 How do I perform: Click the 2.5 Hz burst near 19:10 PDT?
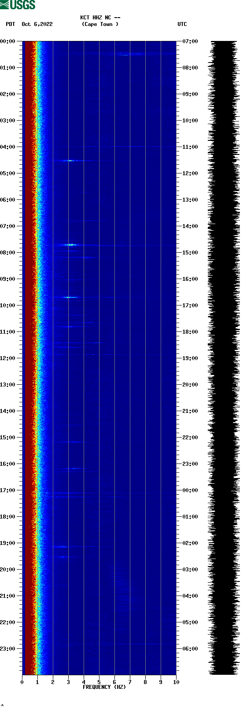coord(62,547)
